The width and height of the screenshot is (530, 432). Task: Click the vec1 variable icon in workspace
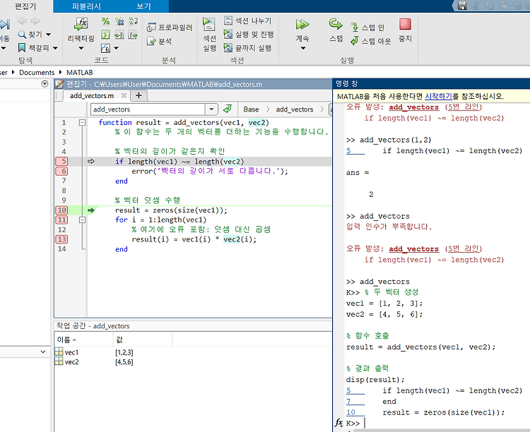[59, 352]
